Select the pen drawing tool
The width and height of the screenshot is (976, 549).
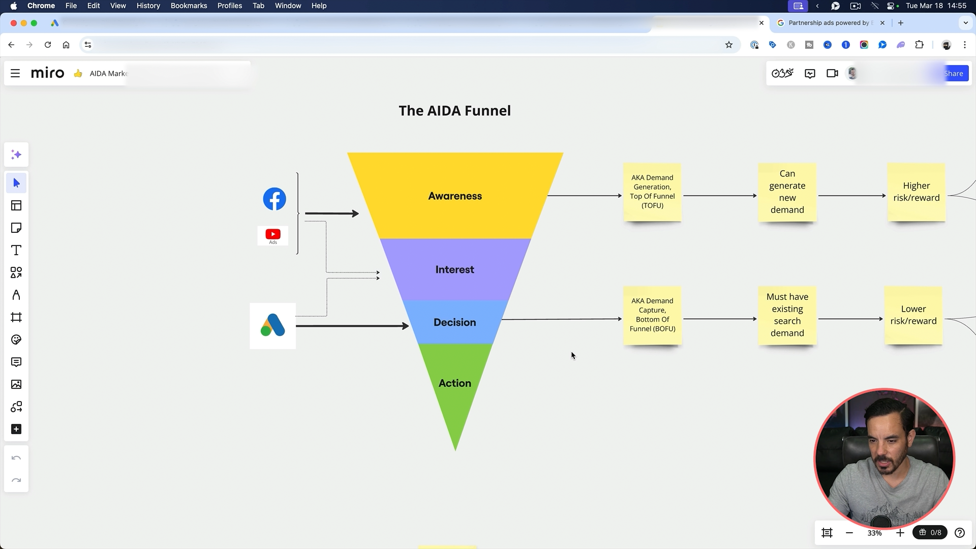16,295
